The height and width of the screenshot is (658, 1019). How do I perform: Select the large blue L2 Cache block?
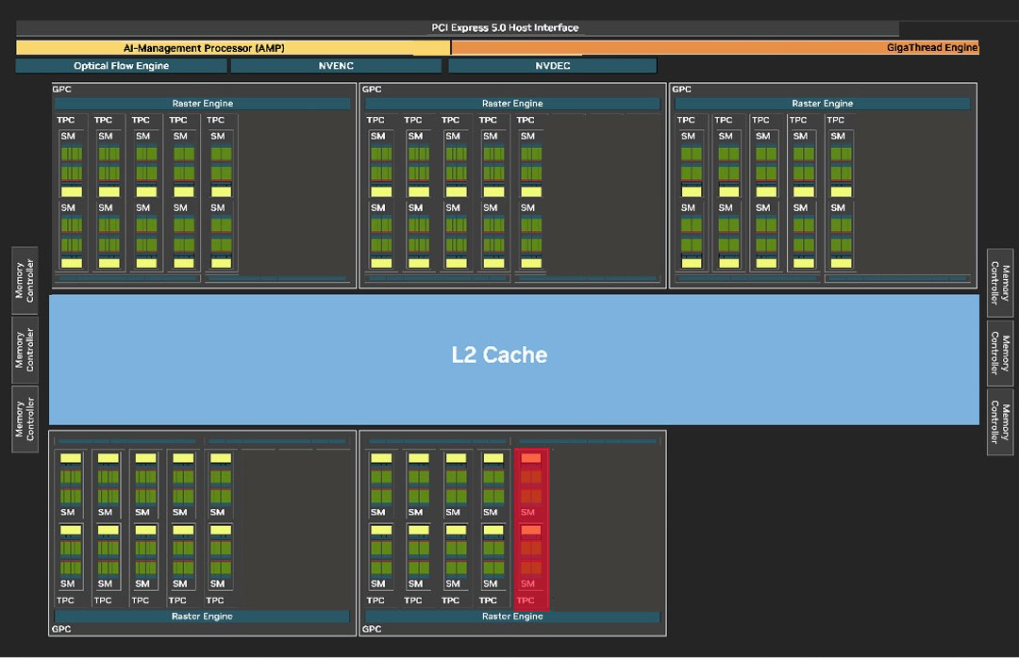514,360
